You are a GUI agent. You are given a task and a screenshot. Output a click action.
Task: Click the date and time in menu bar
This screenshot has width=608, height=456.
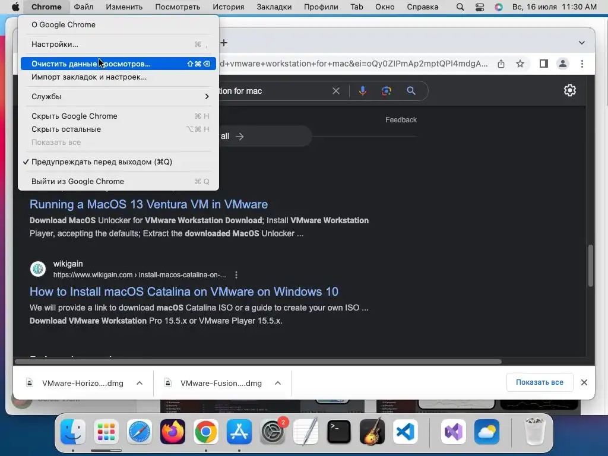pyautogui.click(x=555, y=7)
